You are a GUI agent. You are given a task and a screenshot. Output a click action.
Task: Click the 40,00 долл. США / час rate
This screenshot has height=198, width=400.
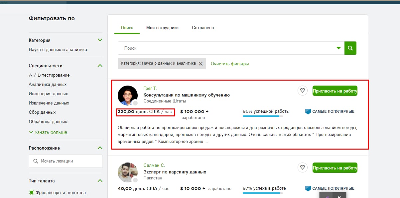point(144,188)
